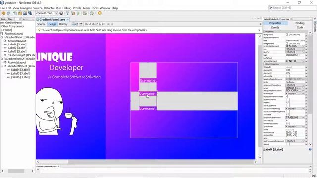Image resolution: width=317 pixels, height=178 pixels.
Task: Click the globe browser icon in toolbar
Action: coord(61,13)
